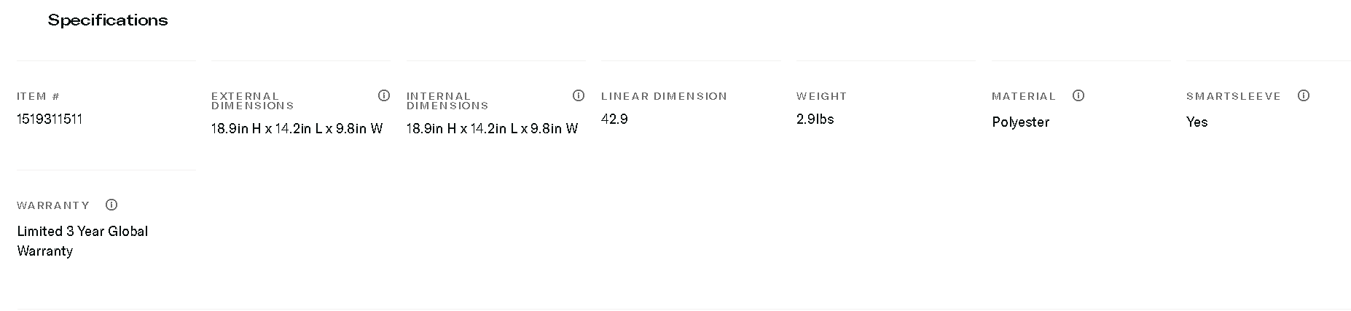The image size is (1351, 311).
Task: Click the internal dimensions value text
Action: coord(492,129)
